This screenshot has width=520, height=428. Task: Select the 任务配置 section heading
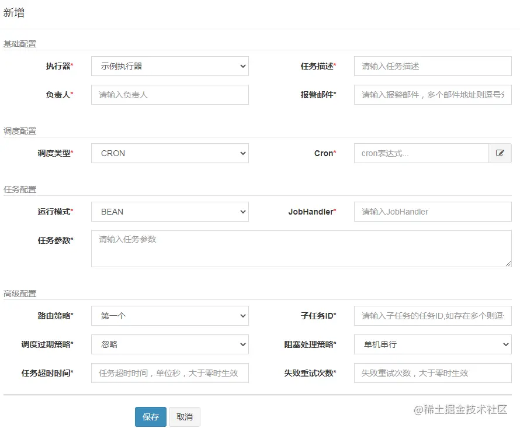(20, 189)
